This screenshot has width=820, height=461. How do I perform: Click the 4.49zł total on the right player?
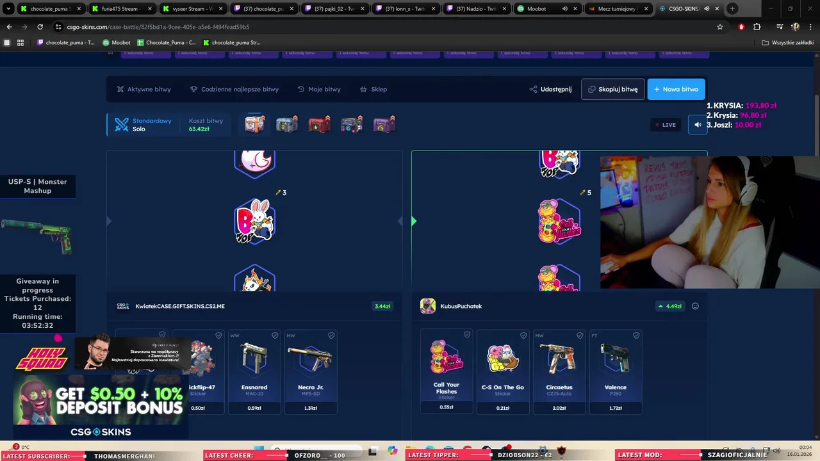coord(670,306)
